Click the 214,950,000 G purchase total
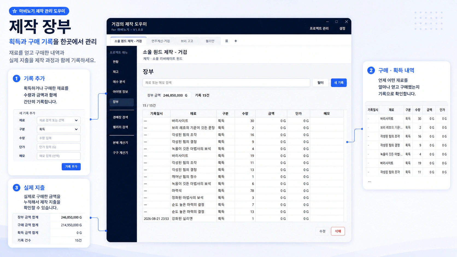457x257 pixels. 71,225
